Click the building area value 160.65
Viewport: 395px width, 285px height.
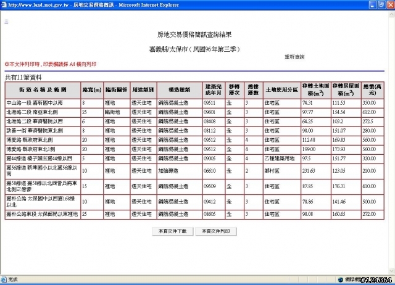pyautogui.click(x=339, y=214)
